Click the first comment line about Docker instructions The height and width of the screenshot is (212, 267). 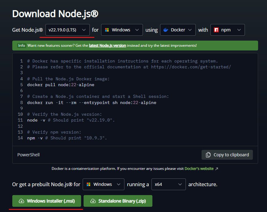pos(123,61)
